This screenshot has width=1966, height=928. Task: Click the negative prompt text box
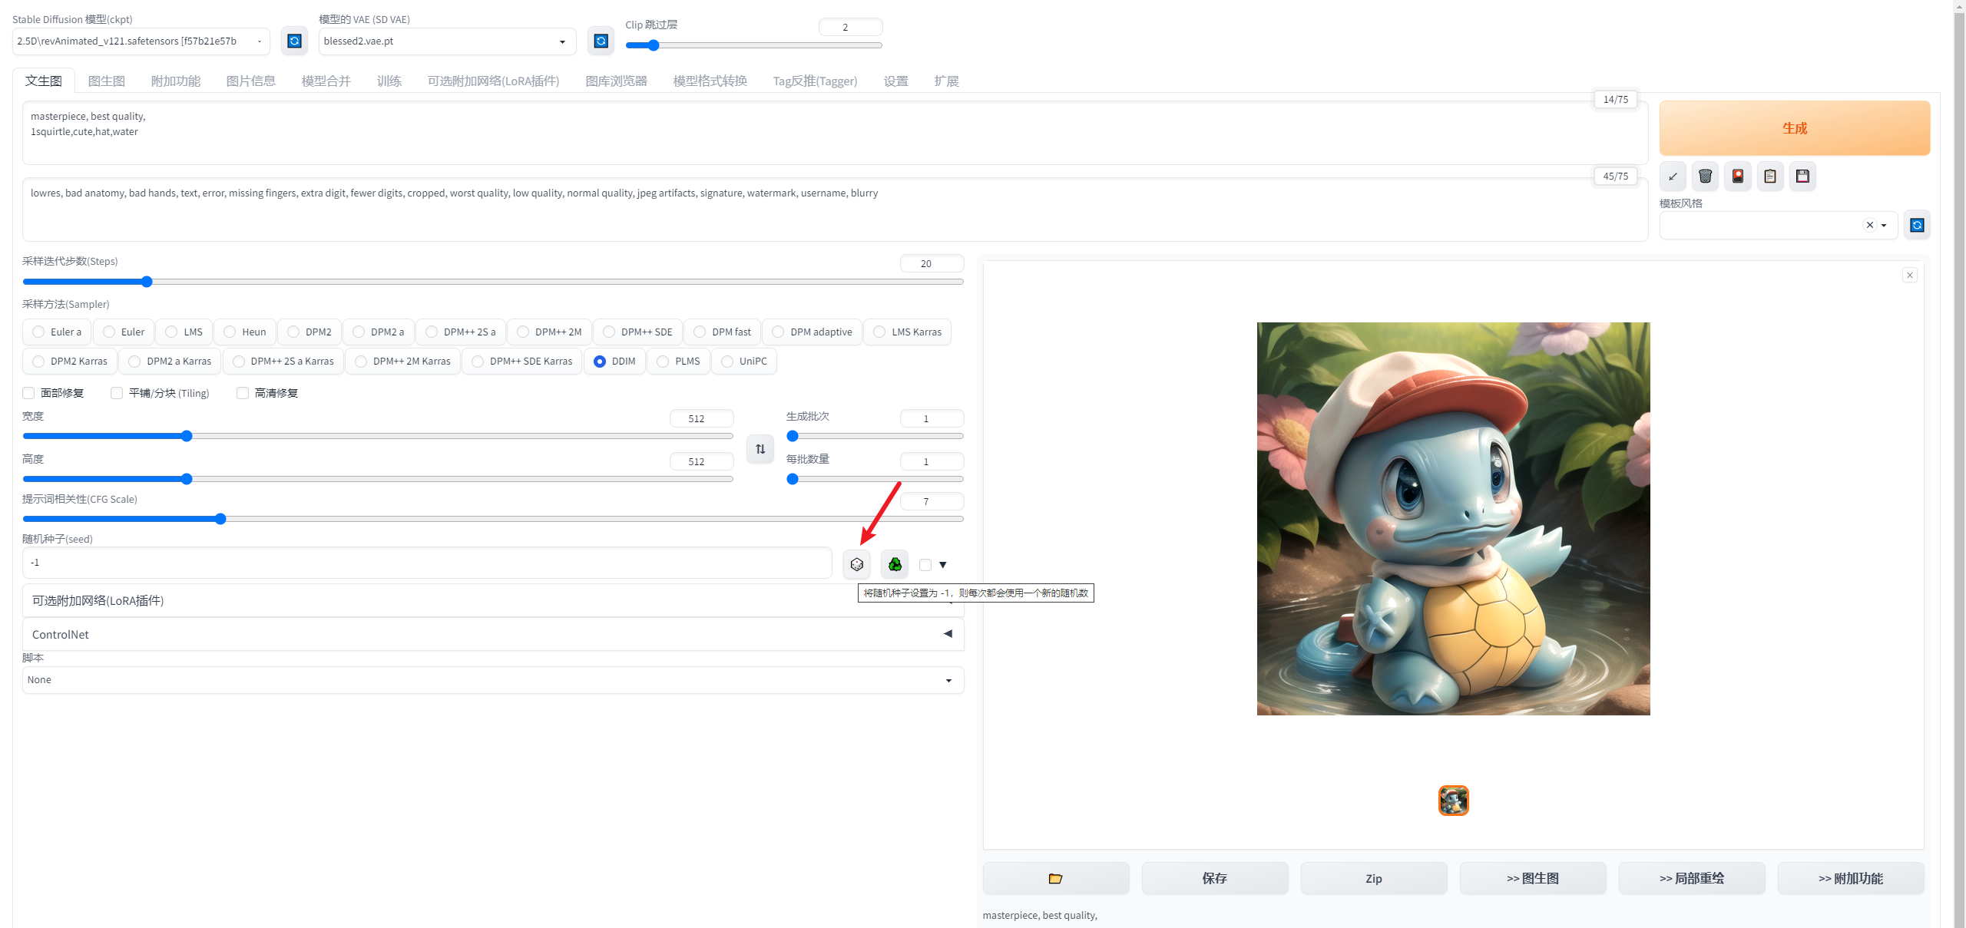click(836, 210)
